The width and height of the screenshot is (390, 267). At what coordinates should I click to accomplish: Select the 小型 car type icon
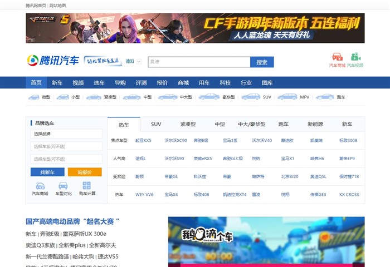pos(62,97)
